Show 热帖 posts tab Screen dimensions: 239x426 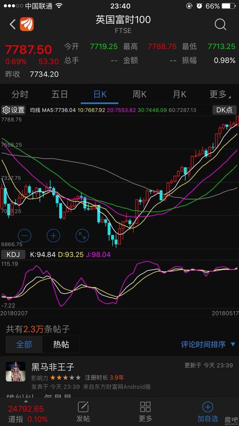tap(61, 345)
